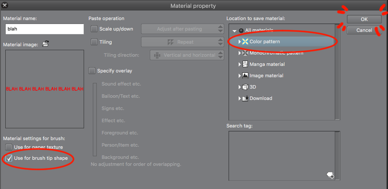Image resolution: width=388 pixels, height=189 pixels.
Task: Click the Image material icon
Action: click(x=245, y=76)
